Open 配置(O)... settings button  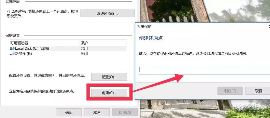click(109, 77)
